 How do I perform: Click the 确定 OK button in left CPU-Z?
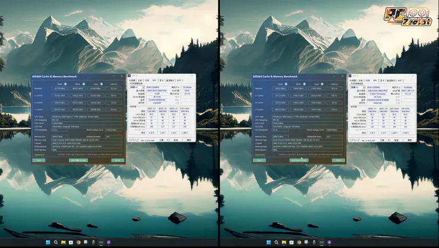tap(189, 140)
